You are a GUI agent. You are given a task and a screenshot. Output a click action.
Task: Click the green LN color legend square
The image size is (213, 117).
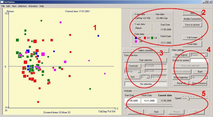point(152,38)
